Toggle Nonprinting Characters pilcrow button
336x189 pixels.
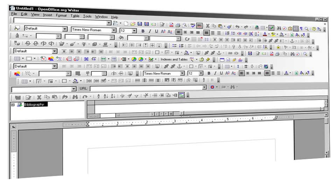tap(301, 28)
